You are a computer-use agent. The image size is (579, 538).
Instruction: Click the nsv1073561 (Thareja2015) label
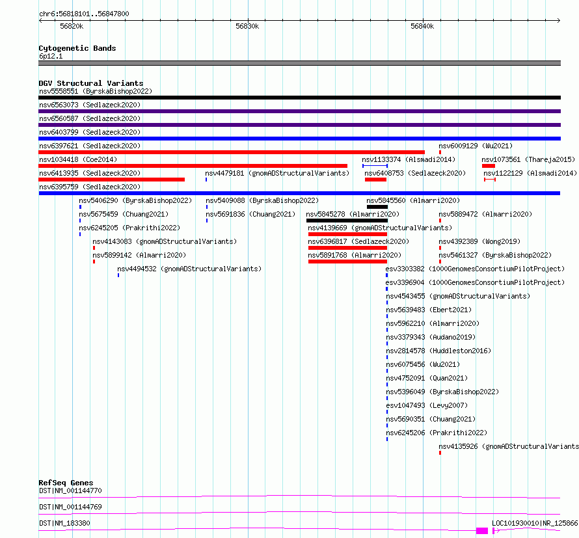point(528,159)
